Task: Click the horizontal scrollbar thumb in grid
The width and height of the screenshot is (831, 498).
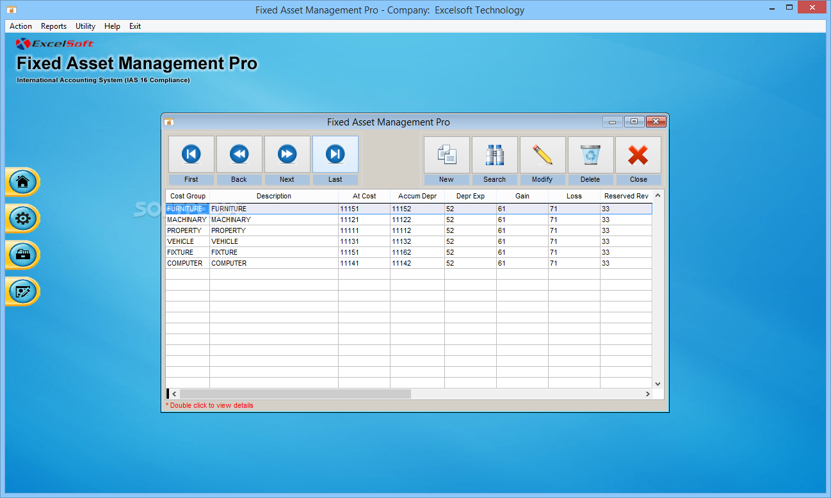Action: (295, 394)
